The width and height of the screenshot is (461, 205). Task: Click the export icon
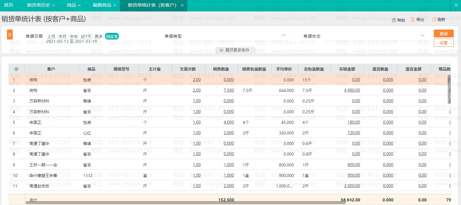(x=412, y=20)
